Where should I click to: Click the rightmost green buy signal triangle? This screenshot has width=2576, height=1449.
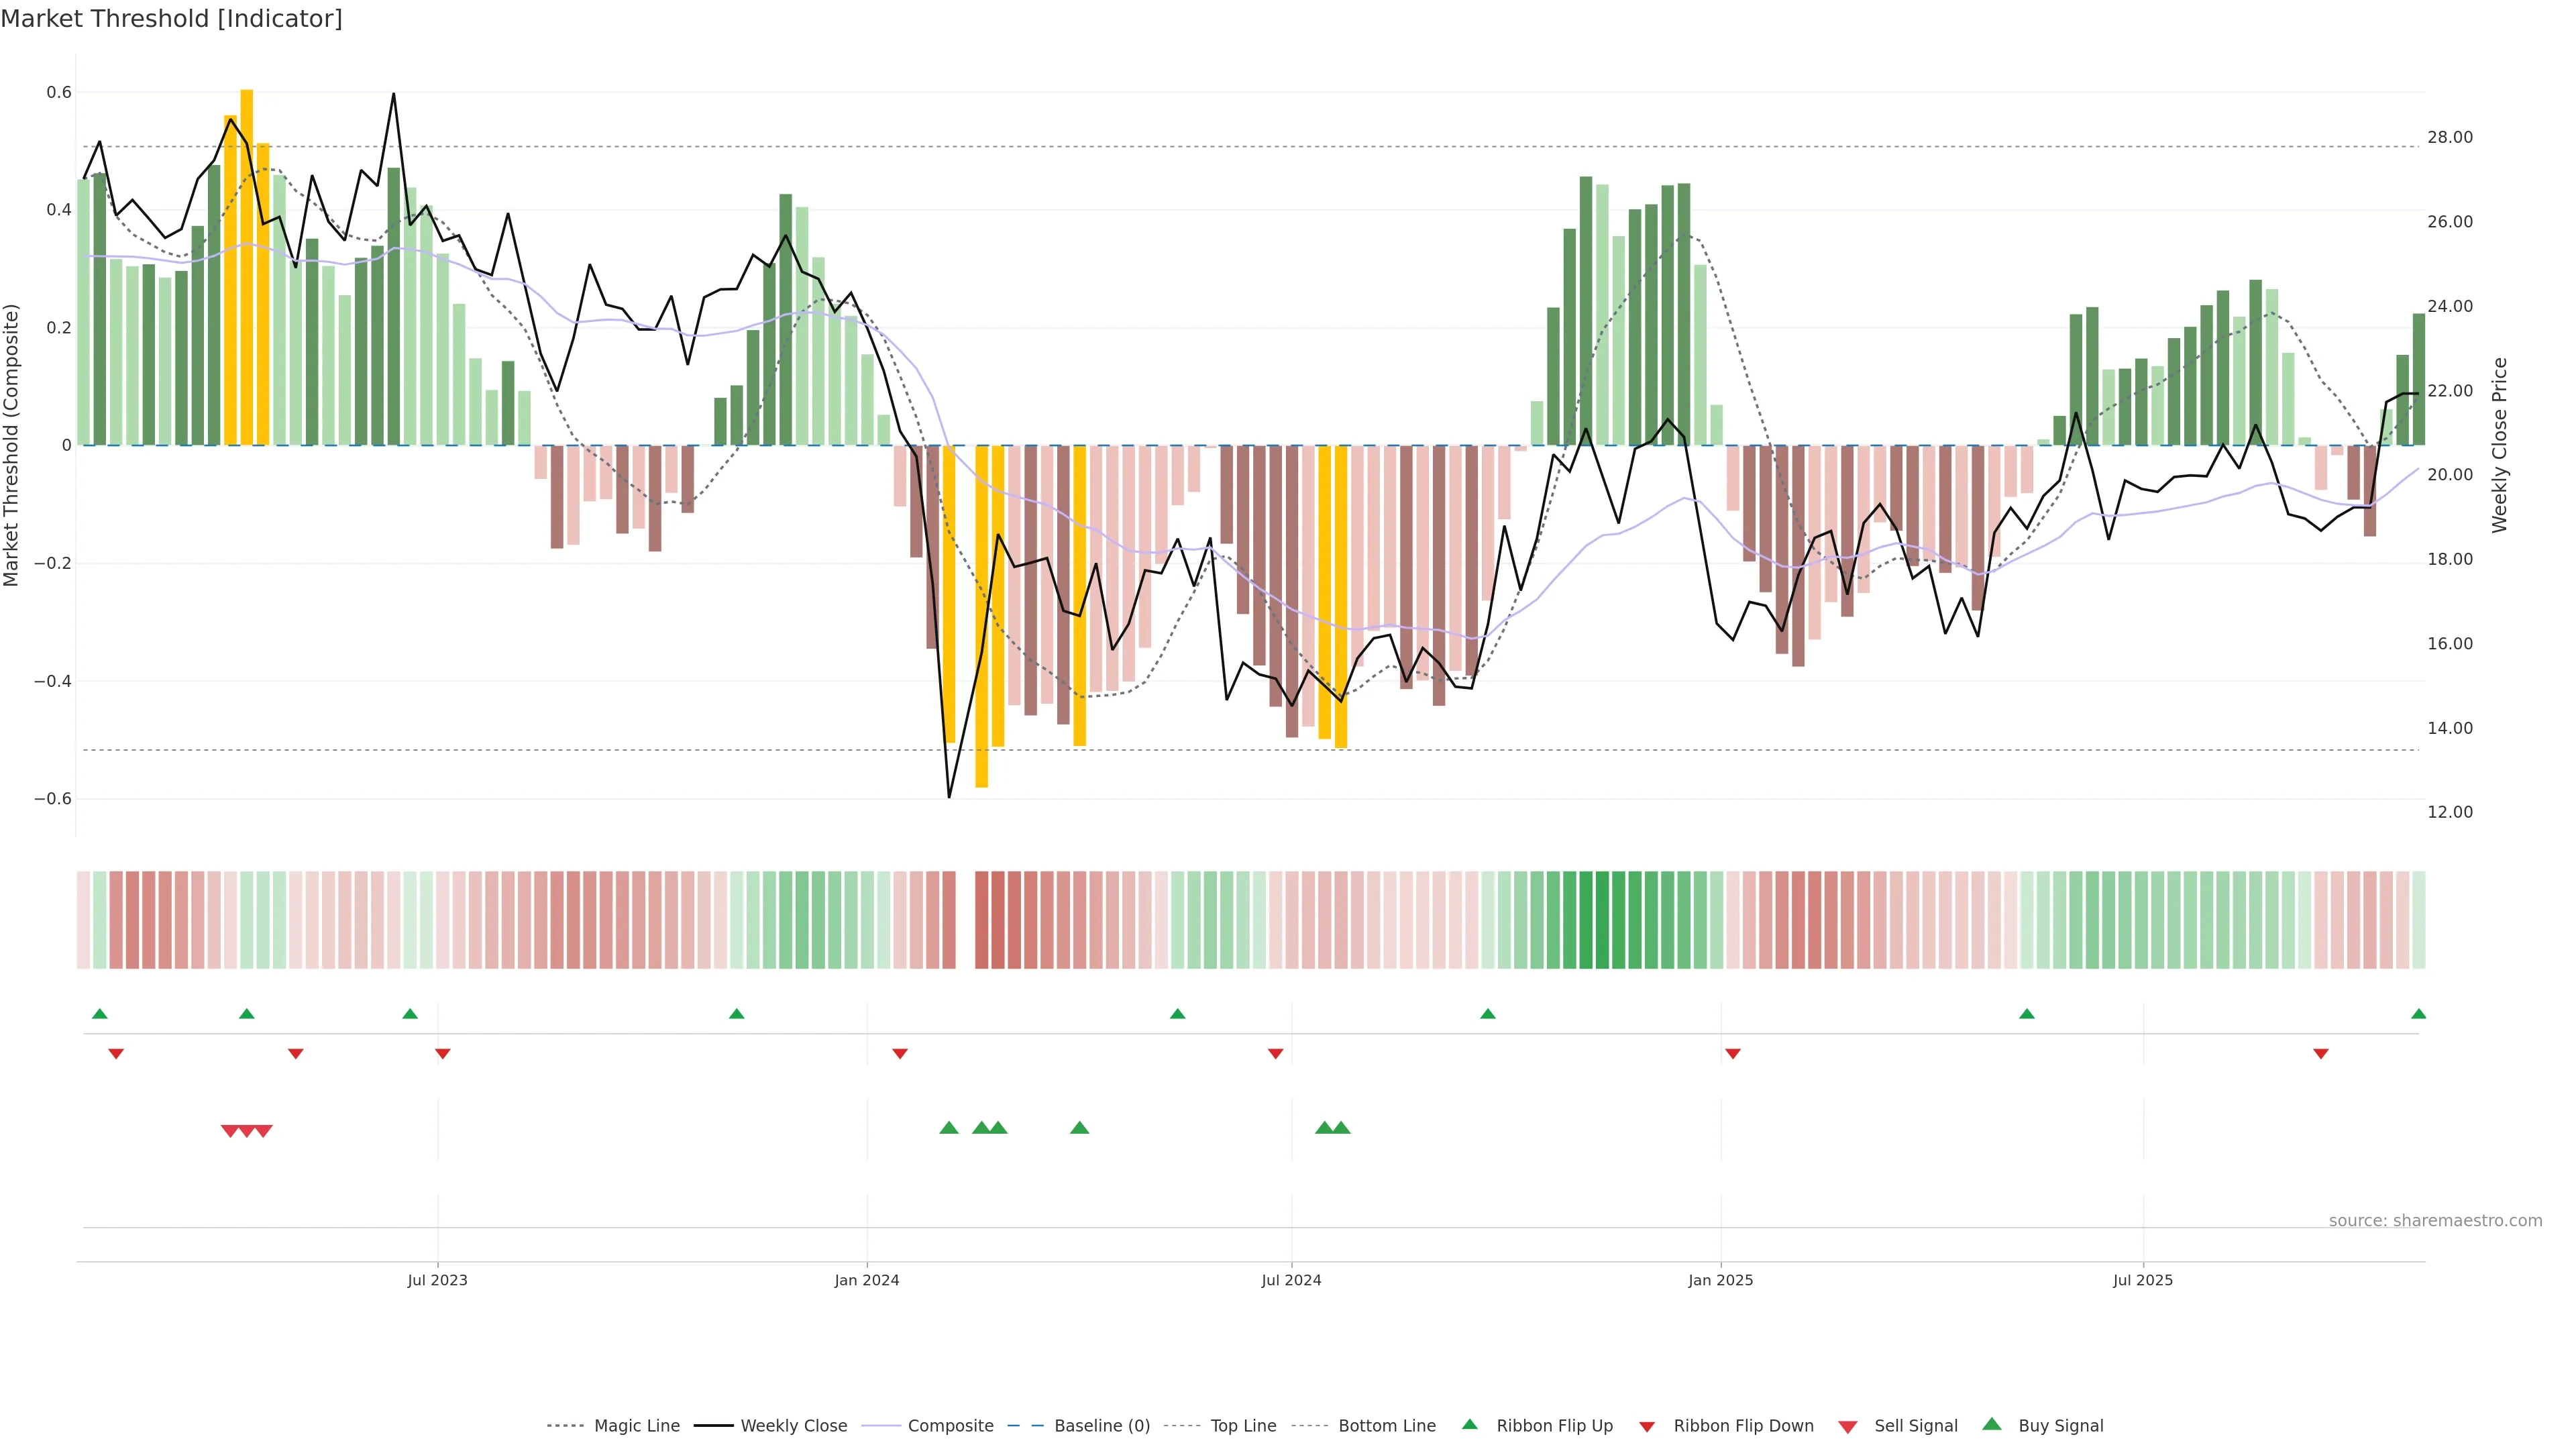point(1341,1128)
